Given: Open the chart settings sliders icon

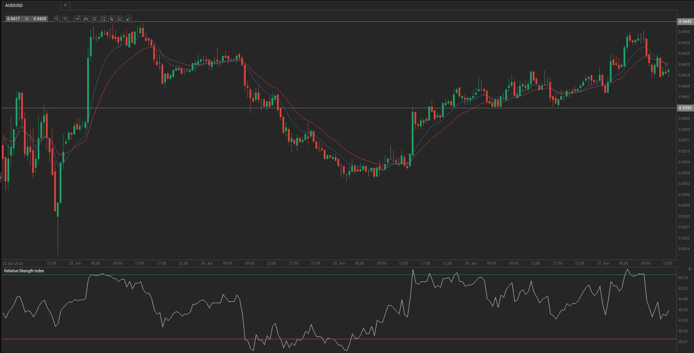Looking at the screenshot, I should [x=94, y=19].
